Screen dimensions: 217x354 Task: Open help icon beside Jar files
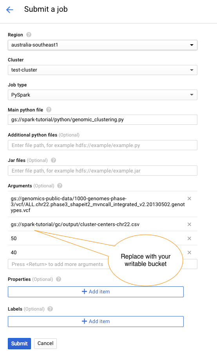tap(53, 160)
